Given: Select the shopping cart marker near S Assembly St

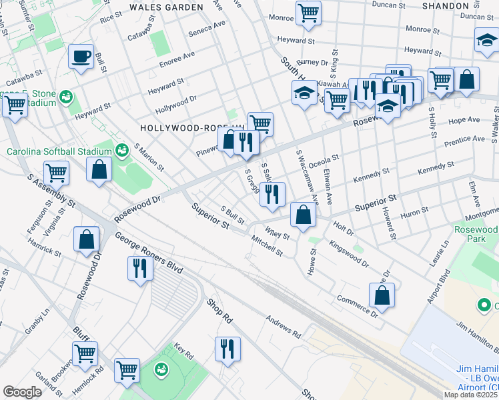Looking at the screenshot, I should pos(57,173).
